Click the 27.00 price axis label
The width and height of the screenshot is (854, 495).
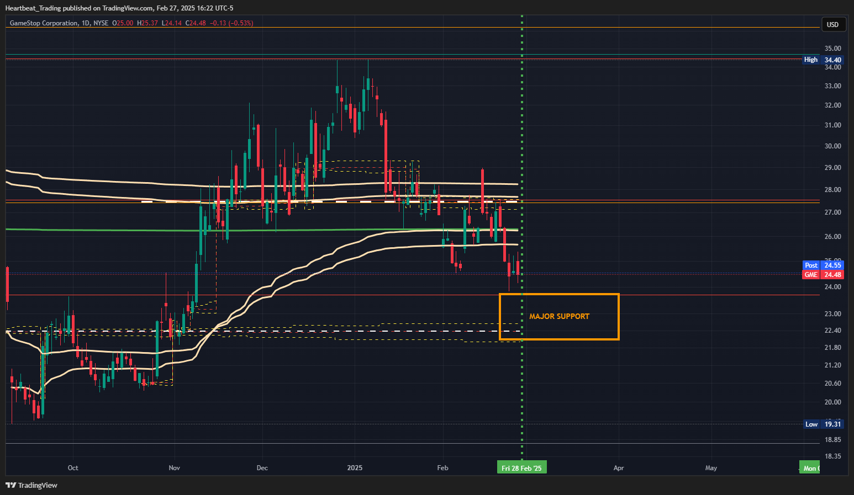(832, 212)
